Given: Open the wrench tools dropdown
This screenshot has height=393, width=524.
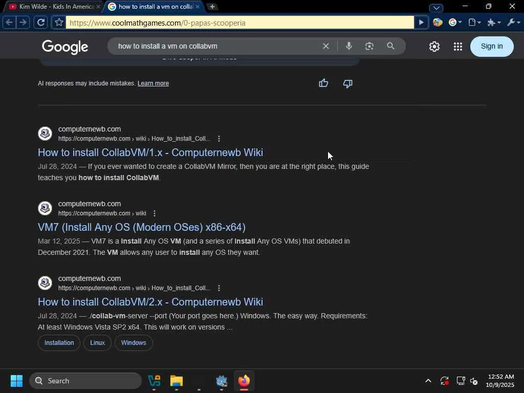Looking at the screenshot, I should point(513,23).
